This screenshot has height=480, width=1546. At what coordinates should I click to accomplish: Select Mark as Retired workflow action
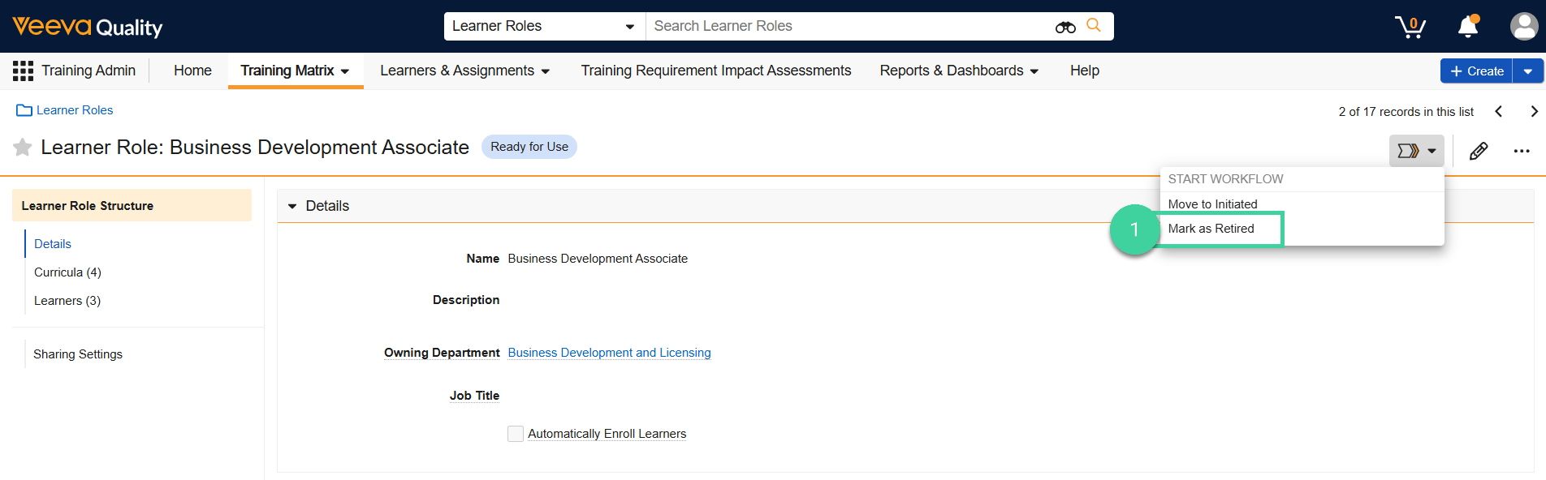[x=1211, y=229]
